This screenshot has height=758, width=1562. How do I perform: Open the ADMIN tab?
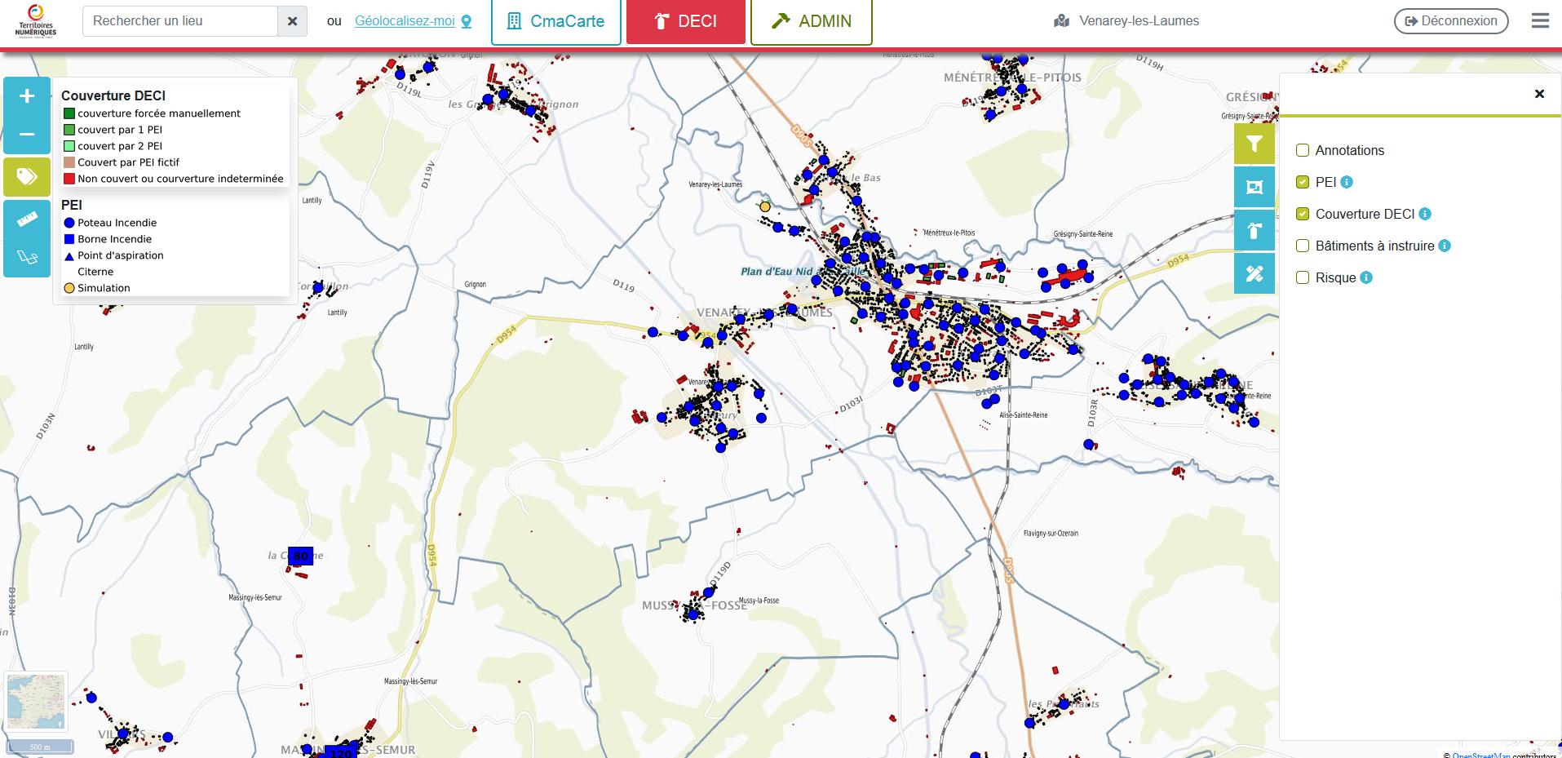coord(811,21)
